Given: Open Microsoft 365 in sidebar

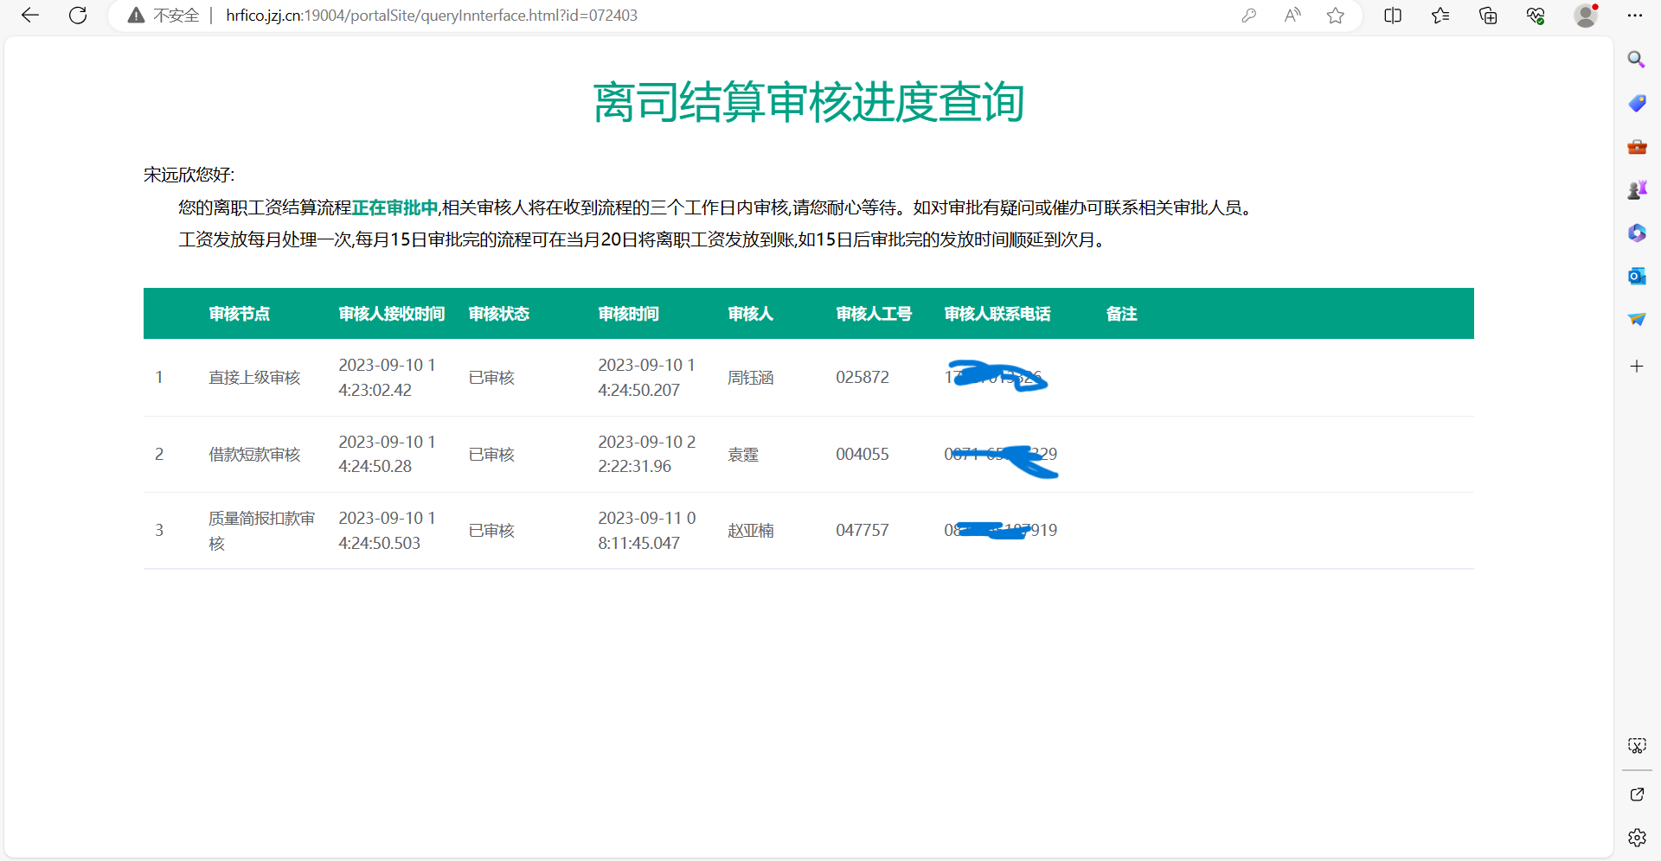Looking at the screenshot, I should [1637, 233].
